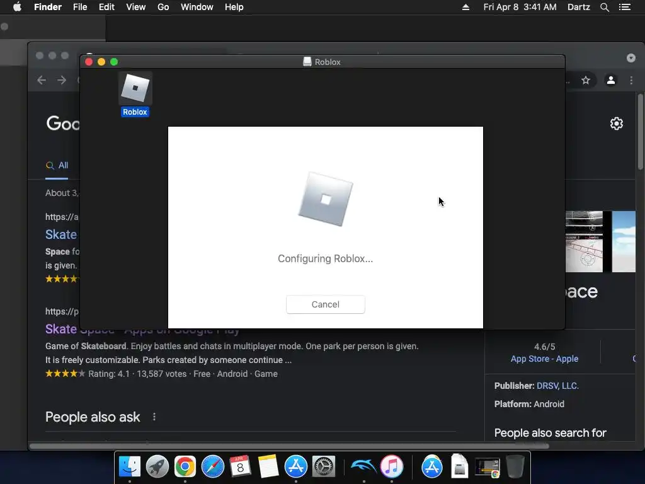The width and height of the screenshot is (645, 484).
Task: Click the Dartz user name in menu bar
Action: click(x=579, y=7)
